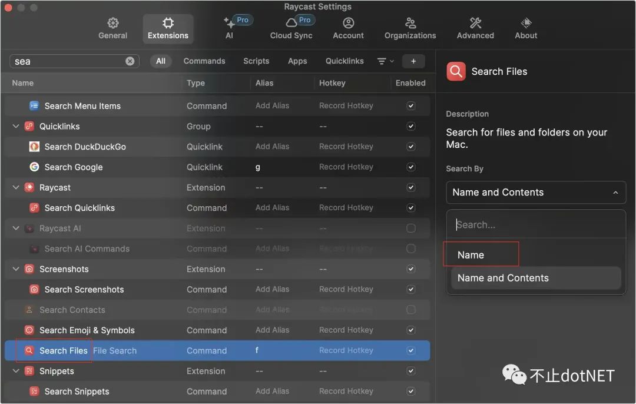636x404 pixels.
Task: Collapse the Raycast extension group
Action: [x=16, y=187]
